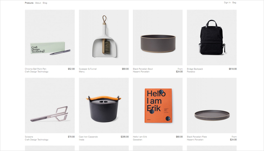This screenshot has width=264, height=151.
Task: Click the Cast Iron Casserole title
Action: [88, 137]
